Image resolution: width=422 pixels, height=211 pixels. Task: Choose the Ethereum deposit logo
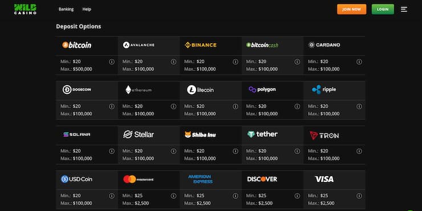(139, 90)
